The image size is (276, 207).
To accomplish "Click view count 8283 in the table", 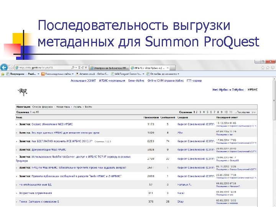I will 151,141.
